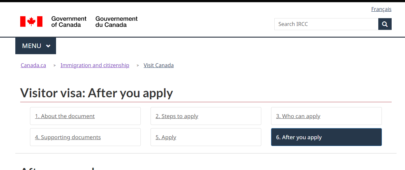Open the "1. About the document" tab

[x=65, y=116]
